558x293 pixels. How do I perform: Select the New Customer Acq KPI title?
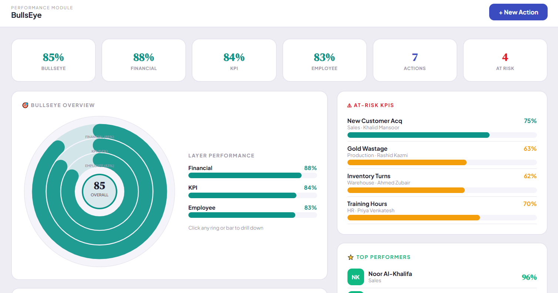pyautogui.click(x=374, y=121)
